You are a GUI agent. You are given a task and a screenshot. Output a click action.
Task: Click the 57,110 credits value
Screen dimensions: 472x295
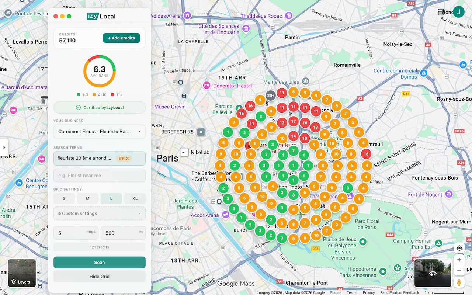[67, 41]
